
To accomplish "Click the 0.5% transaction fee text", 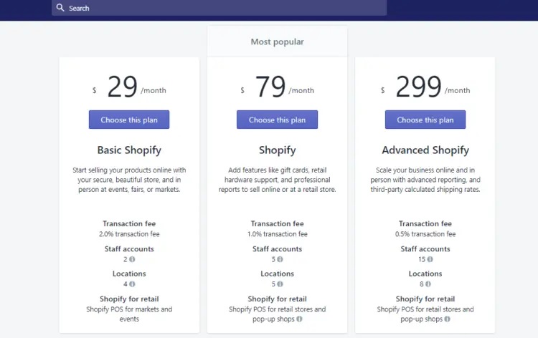I will [425, 234].
